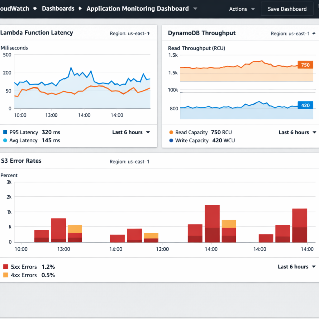Click the blue 420 value badge
The image size is (319, 319).
tap(305, 105)
